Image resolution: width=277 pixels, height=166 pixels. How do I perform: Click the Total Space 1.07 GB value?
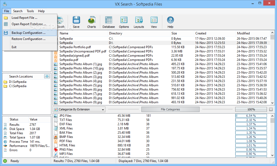click(x=35, y=137)
